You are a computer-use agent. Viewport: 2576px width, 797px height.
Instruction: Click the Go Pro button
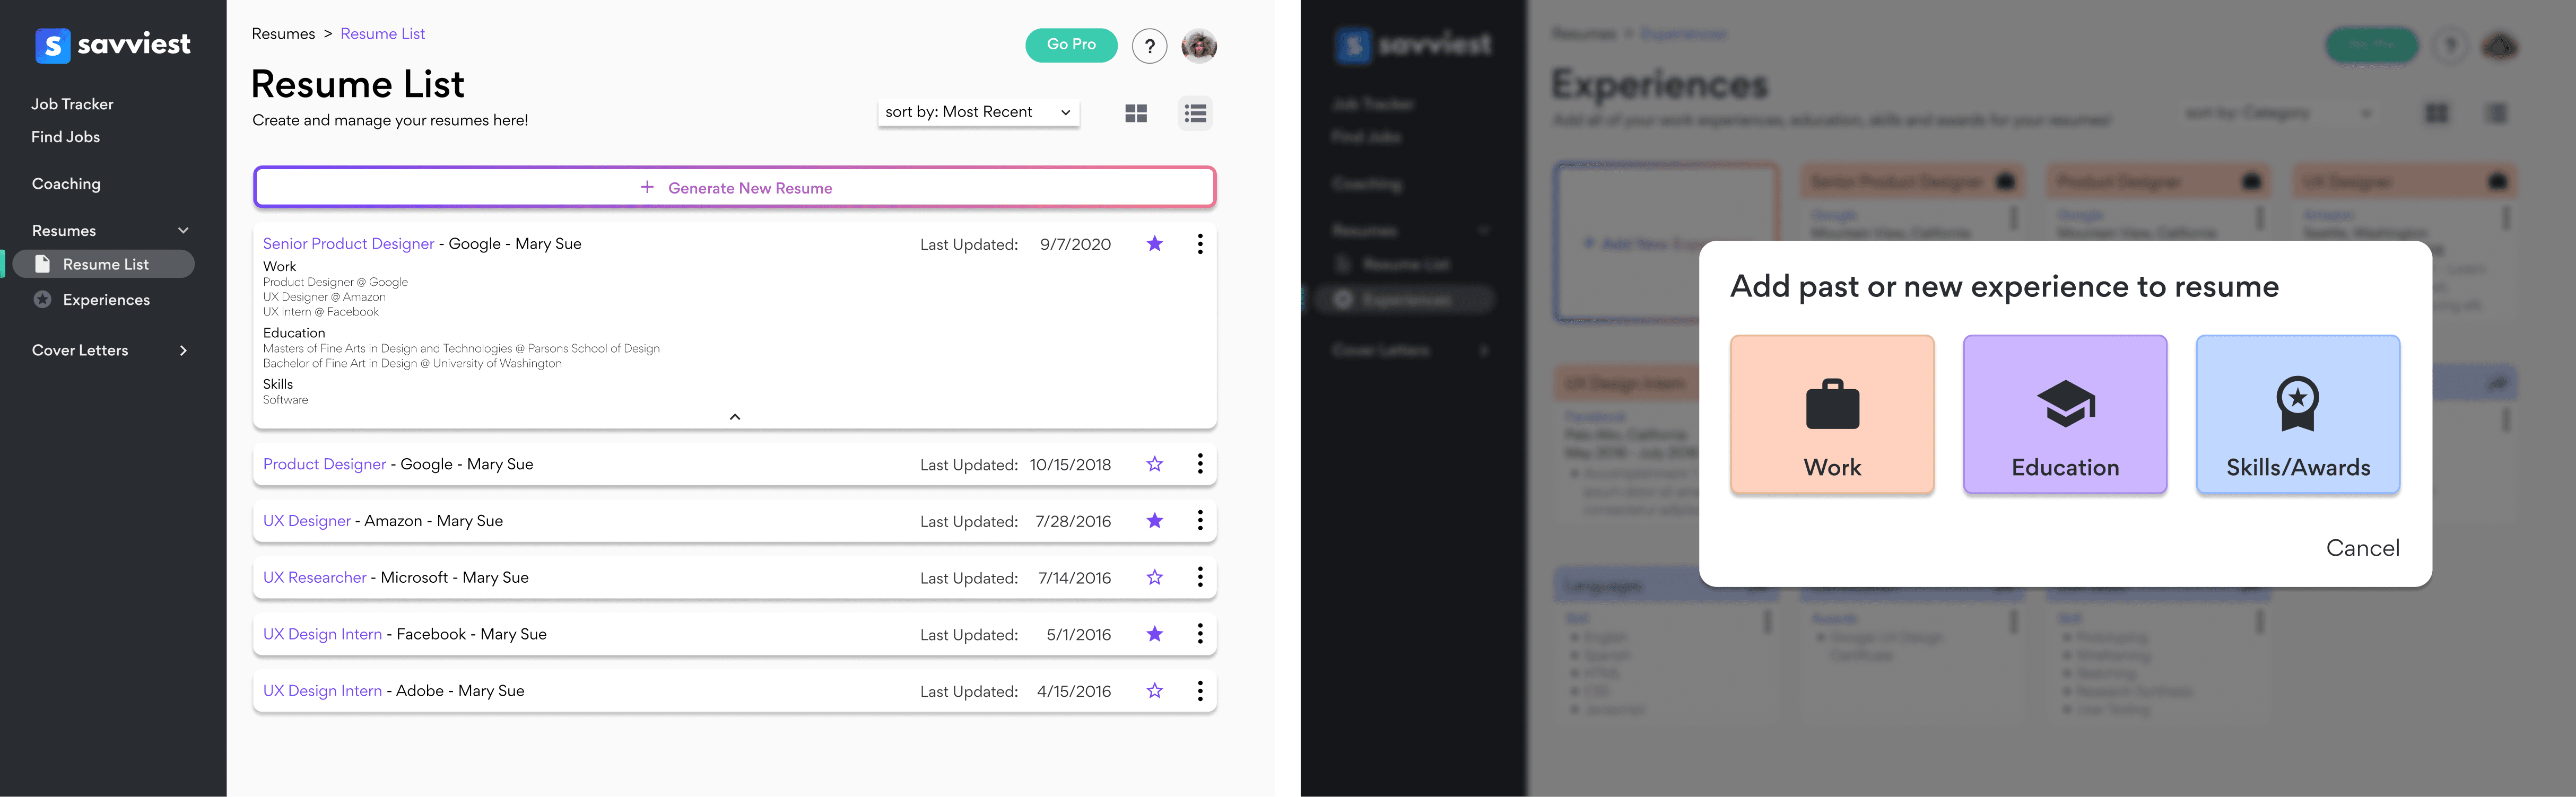click(1070, 45)
